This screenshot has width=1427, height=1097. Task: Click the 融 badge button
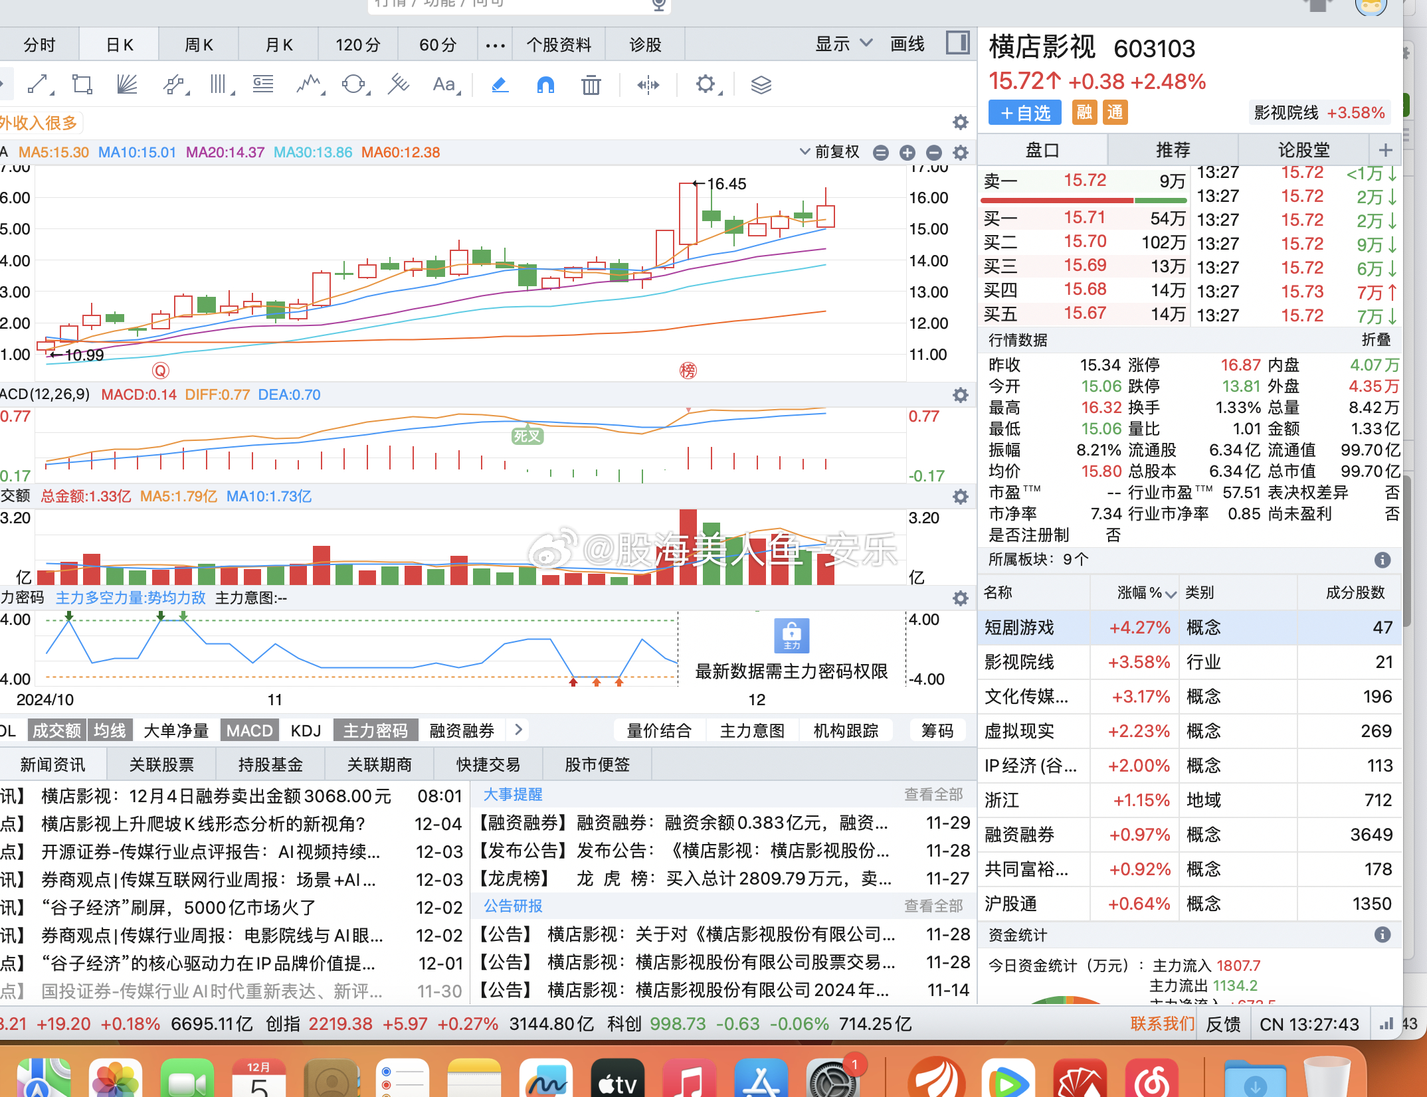click(x=1085, y=112)
